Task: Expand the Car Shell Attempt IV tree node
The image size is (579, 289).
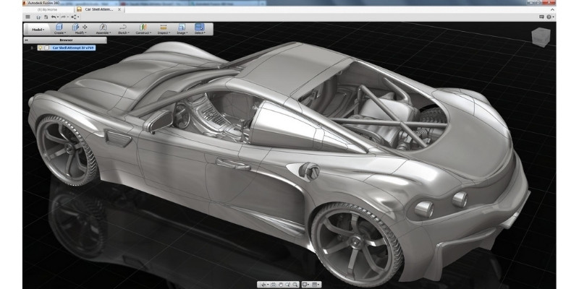Action: point(32,48)
